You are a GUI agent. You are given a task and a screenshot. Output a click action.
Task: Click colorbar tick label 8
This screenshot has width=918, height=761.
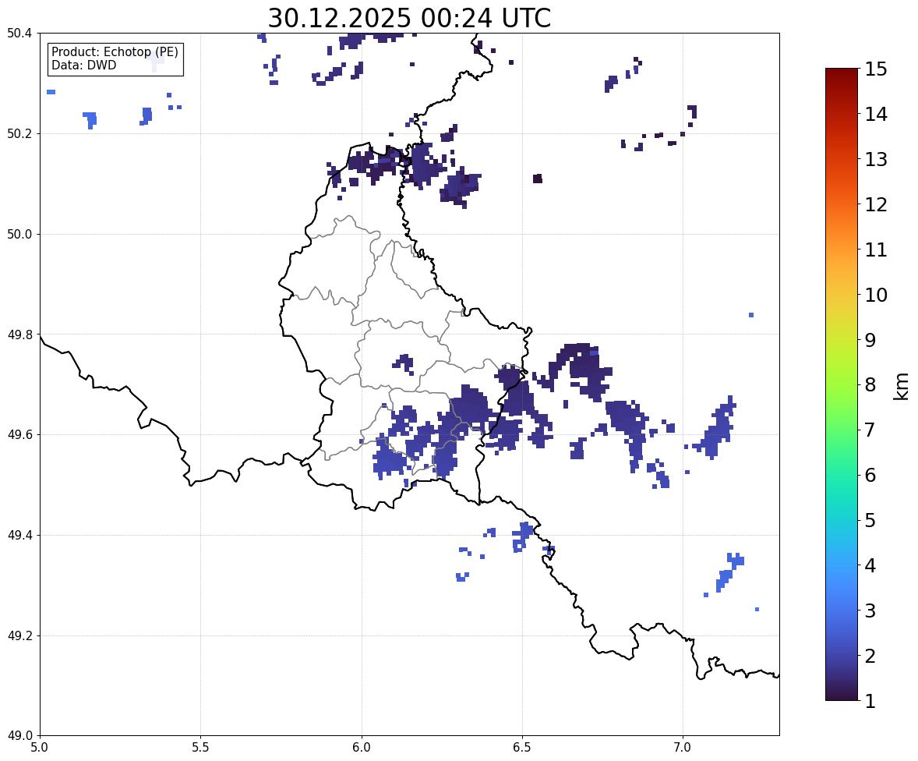[870, 385]
